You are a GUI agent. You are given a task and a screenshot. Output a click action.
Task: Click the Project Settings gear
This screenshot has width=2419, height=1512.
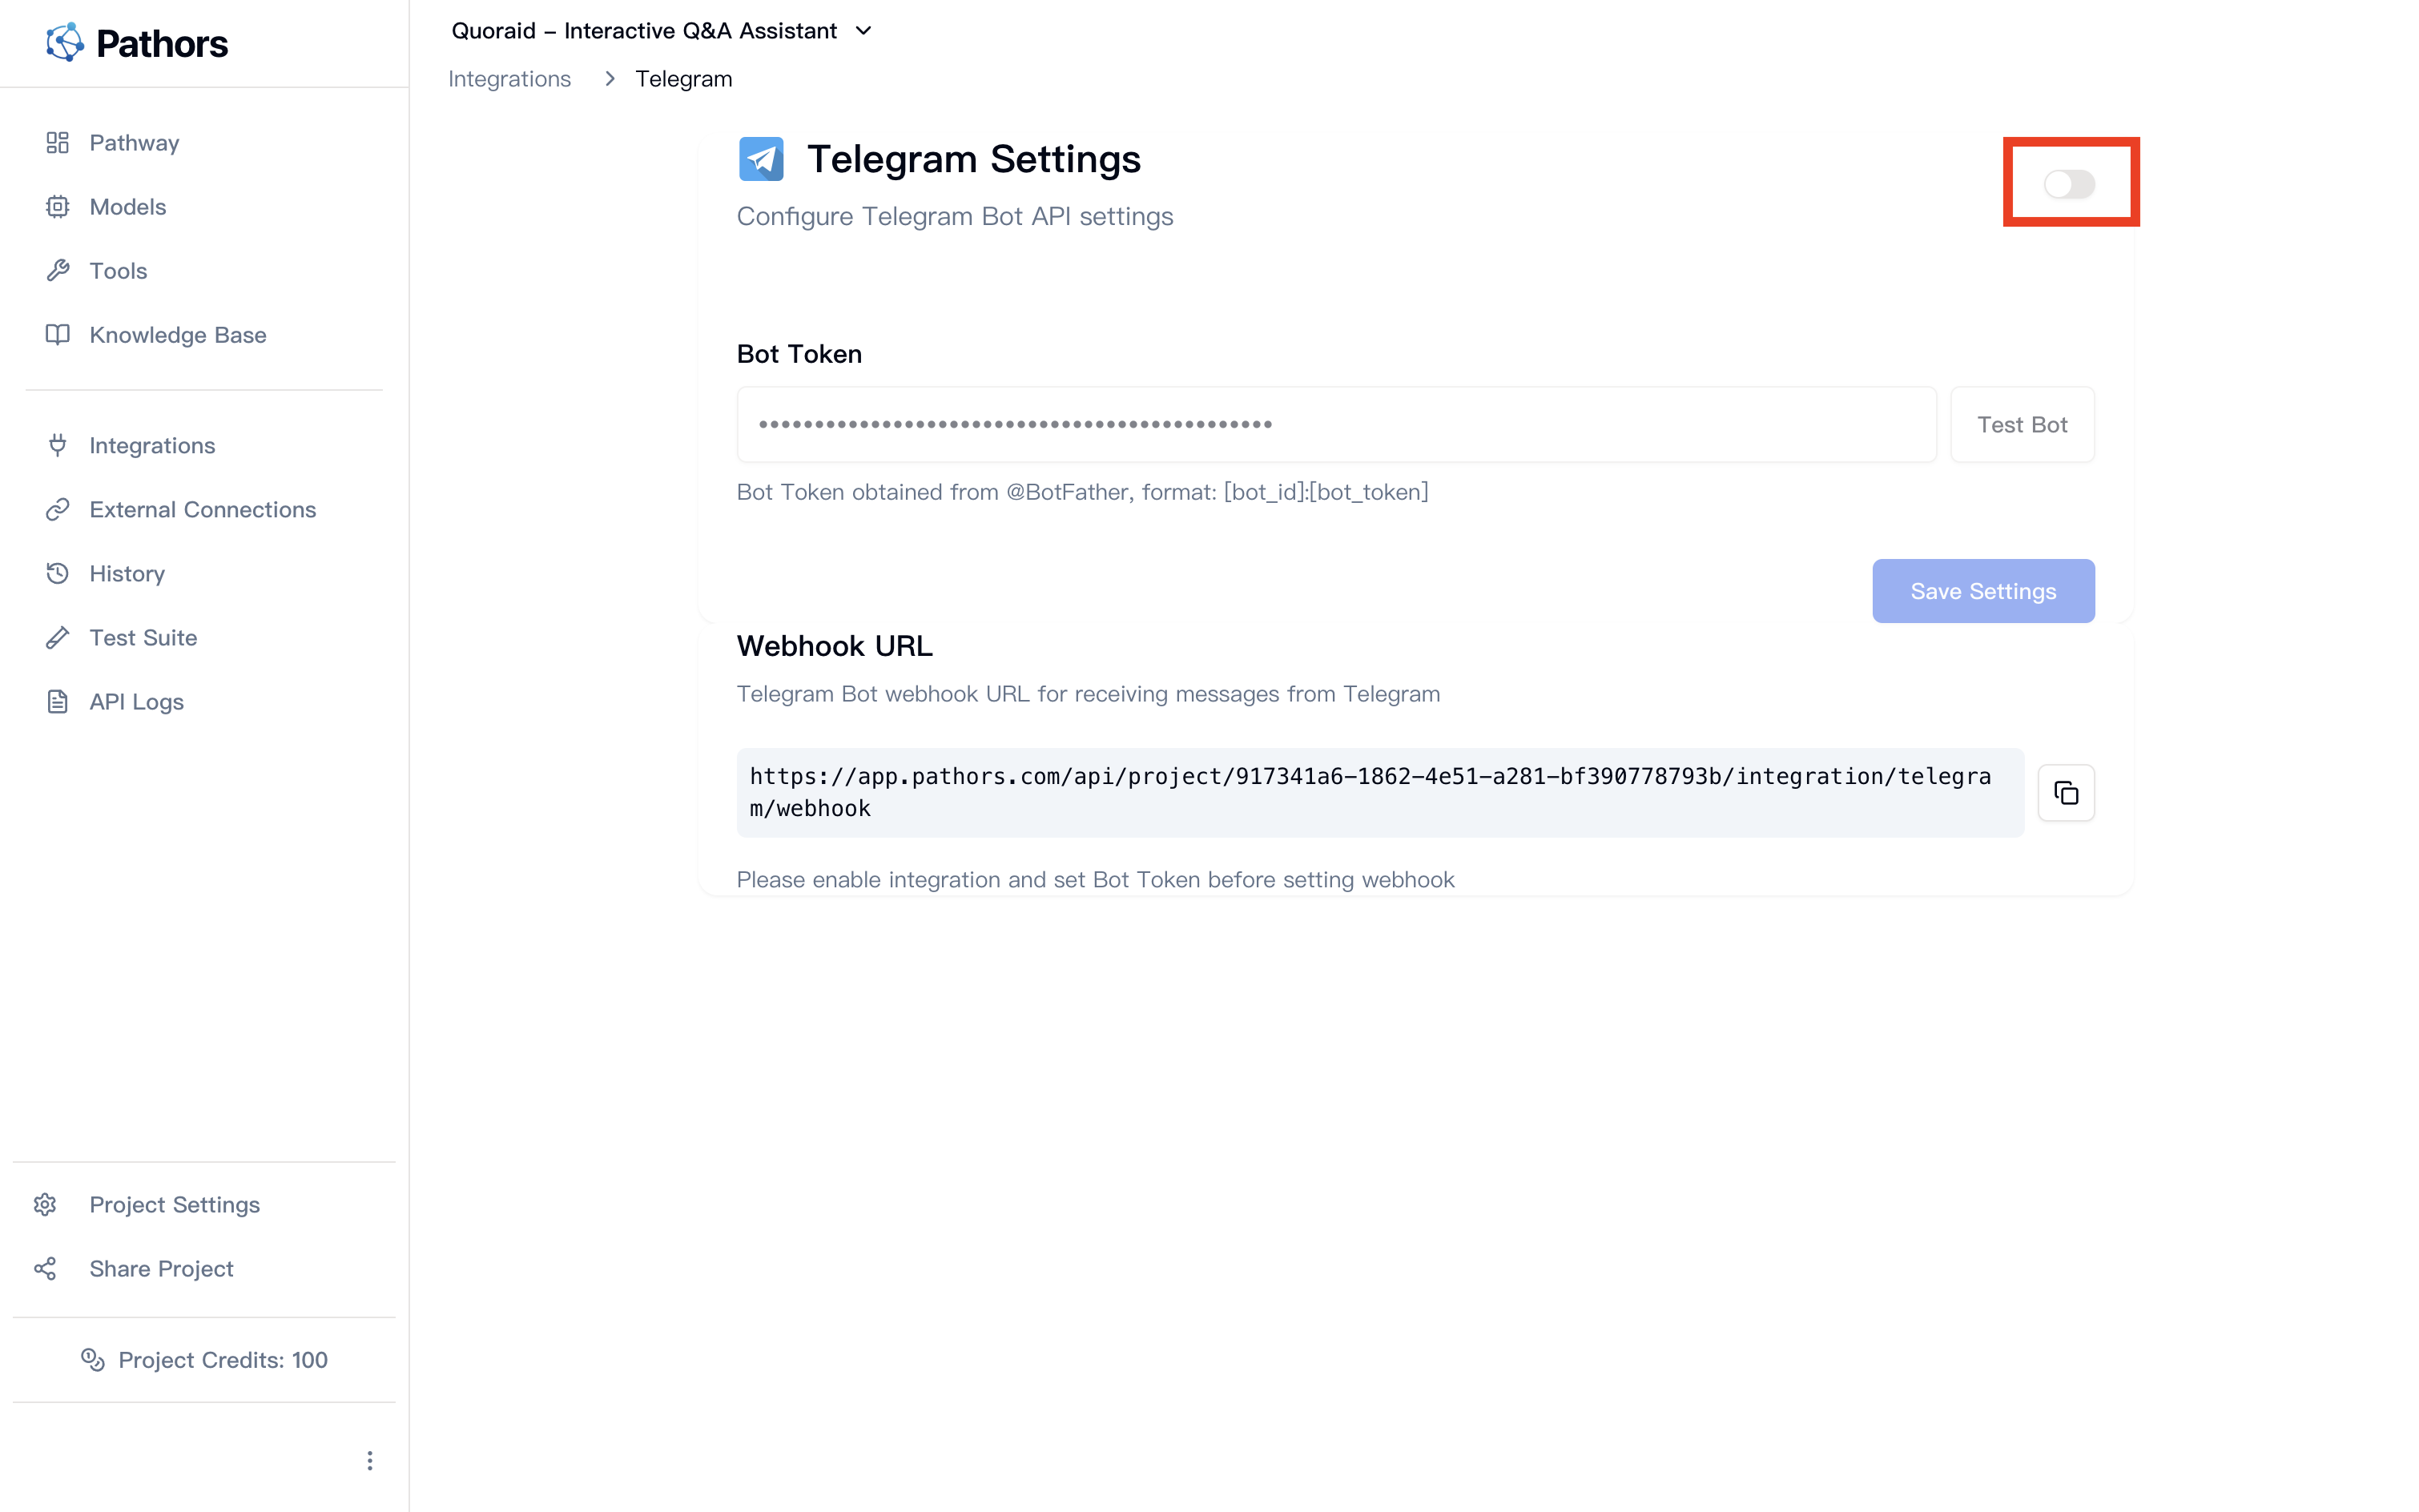pos(46,1204)
